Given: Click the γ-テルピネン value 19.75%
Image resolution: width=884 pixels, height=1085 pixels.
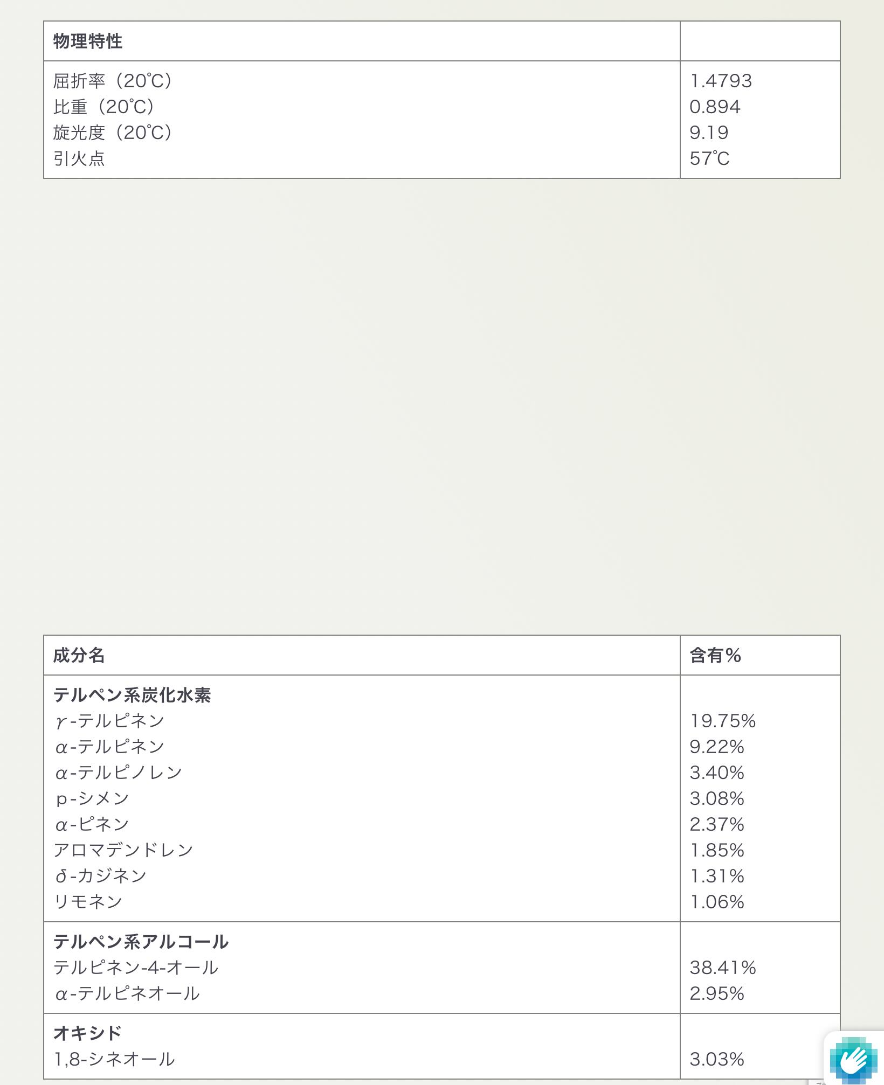Looking at the screenshot, I should (723, 721).
